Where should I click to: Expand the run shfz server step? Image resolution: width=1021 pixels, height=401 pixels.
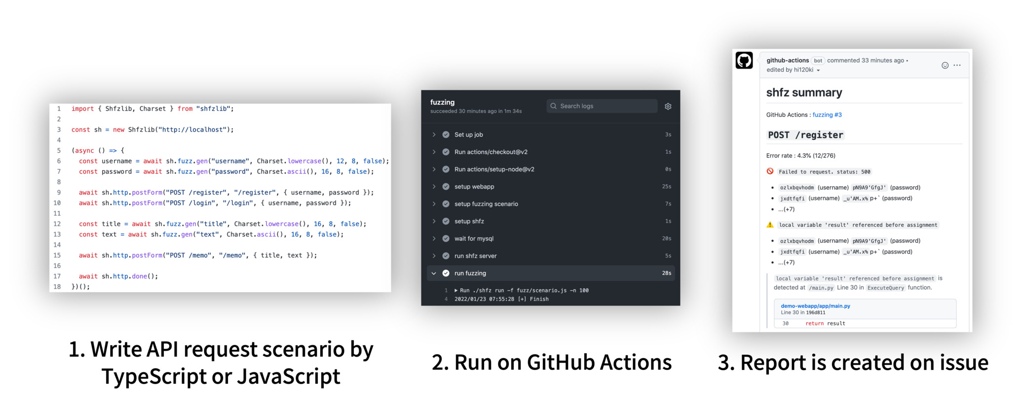[434, 256]
